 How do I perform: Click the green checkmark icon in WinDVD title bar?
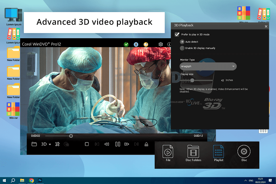126,44
